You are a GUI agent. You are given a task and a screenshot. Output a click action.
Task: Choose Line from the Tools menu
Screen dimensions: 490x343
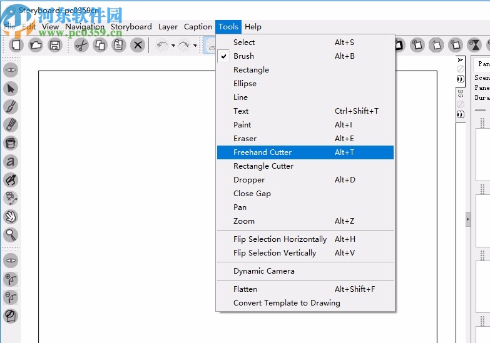[305, 97]
